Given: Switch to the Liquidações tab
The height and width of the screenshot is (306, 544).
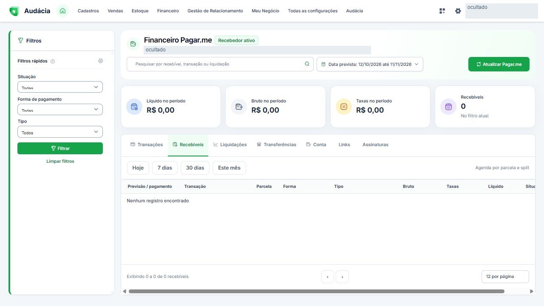Looking at the screenshot, I should pos(230,145).
